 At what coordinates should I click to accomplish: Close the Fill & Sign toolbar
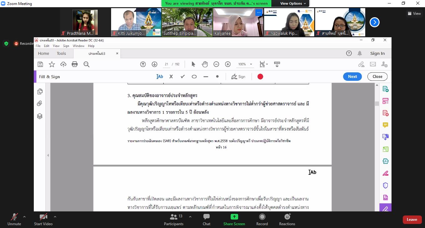pos(377,76)
